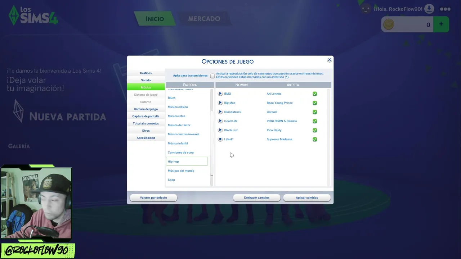Click the Los Sims 4 logo
Image resolution: width=461 pixels, height=259 pixels.
[x=33, y=15]
